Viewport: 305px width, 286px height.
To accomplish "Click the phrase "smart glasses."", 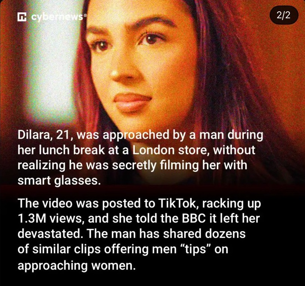I will (x=59, y=181).
